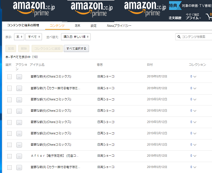Screen dimensions: 212x173
Task: Open the 設定 tab
Action: tap(94, 26)
